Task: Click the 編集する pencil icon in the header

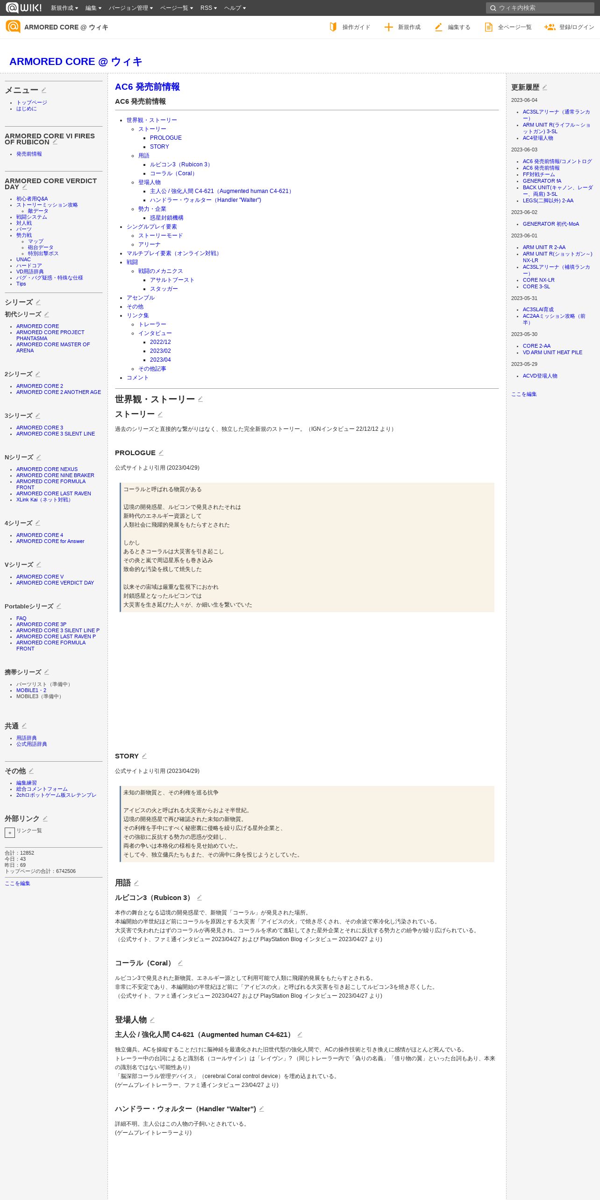Action: pyautogui.click(x=438, y=27)
